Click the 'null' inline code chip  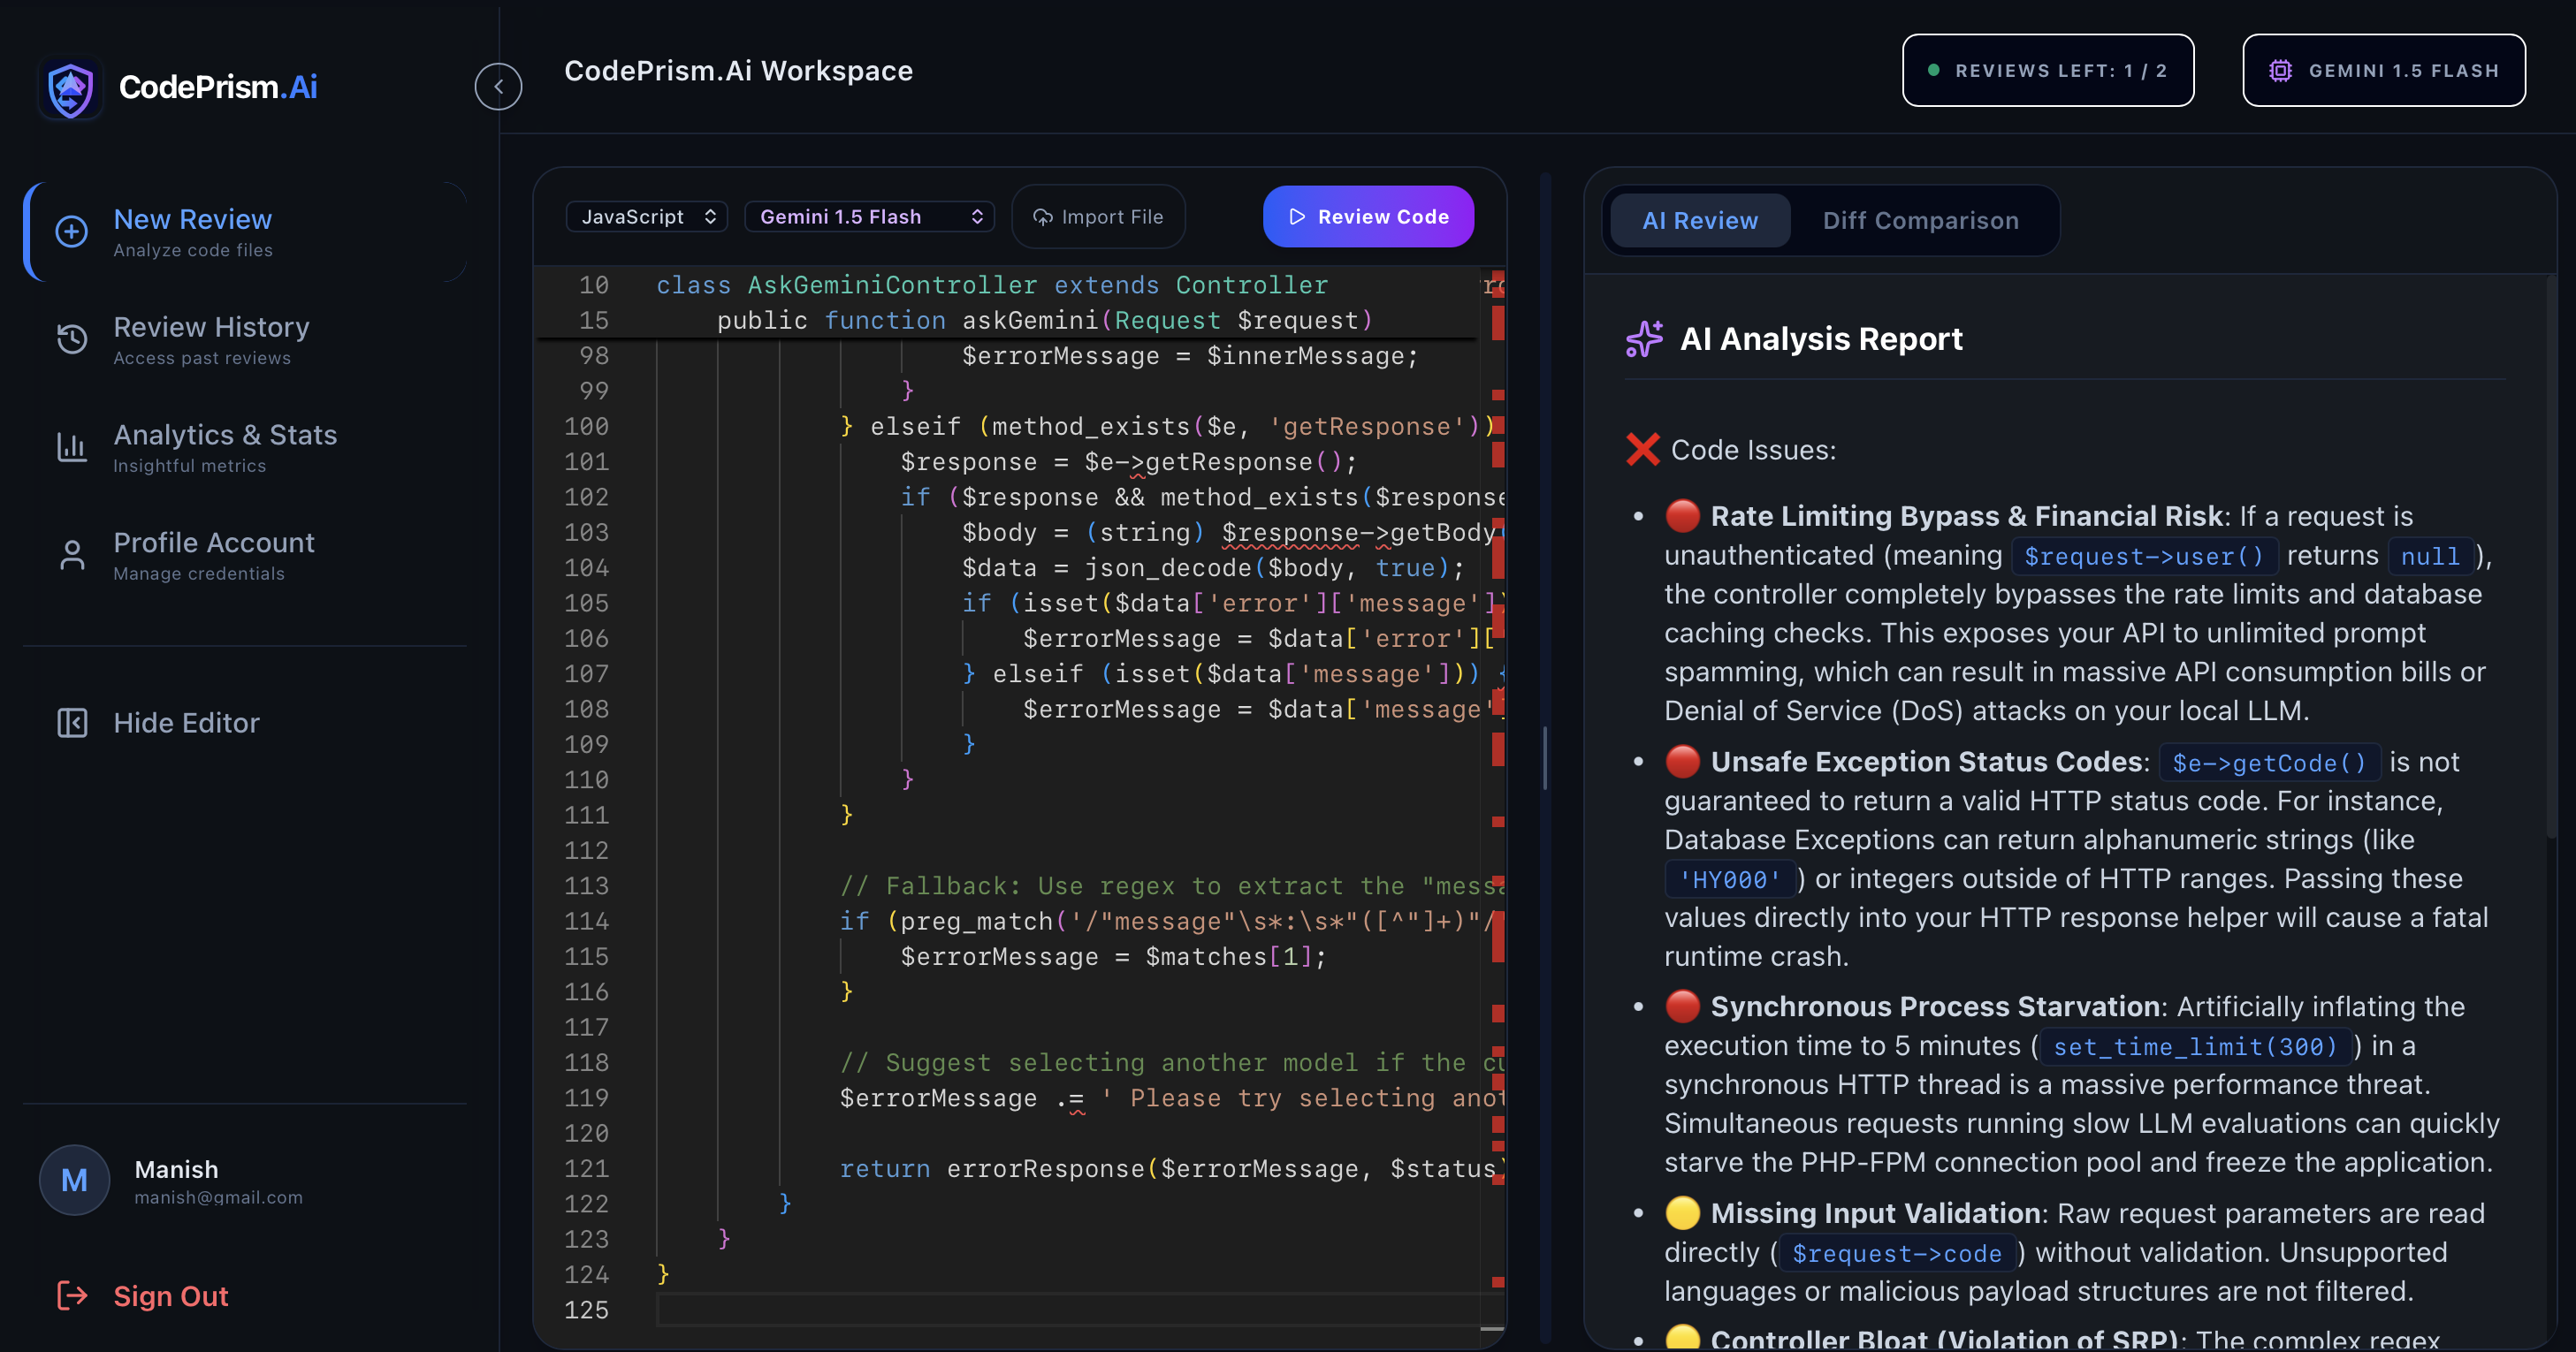click(x=2430, y=557)
